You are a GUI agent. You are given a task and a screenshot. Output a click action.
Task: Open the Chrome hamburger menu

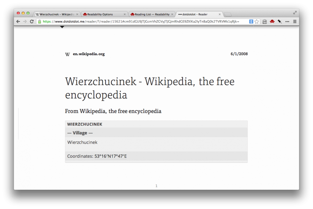[x=295, y=22]
